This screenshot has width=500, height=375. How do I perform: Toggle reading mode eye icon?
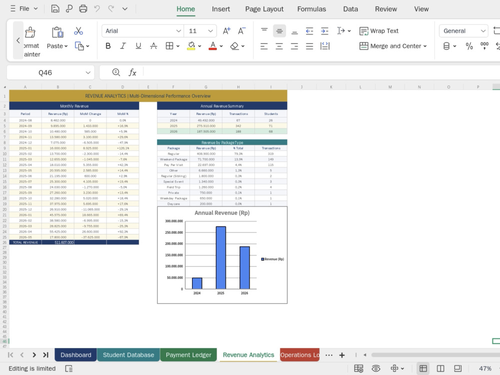pos(376,368)
